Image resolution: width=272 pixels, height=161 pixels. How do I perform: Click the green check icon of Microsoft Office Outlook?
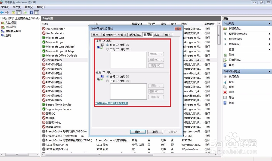[44, 56]
